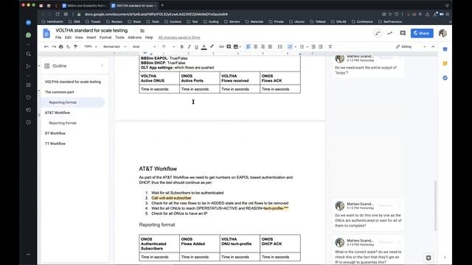Open the Add-ons menu
Screen dimensions: 472x265
click(134, 38)
